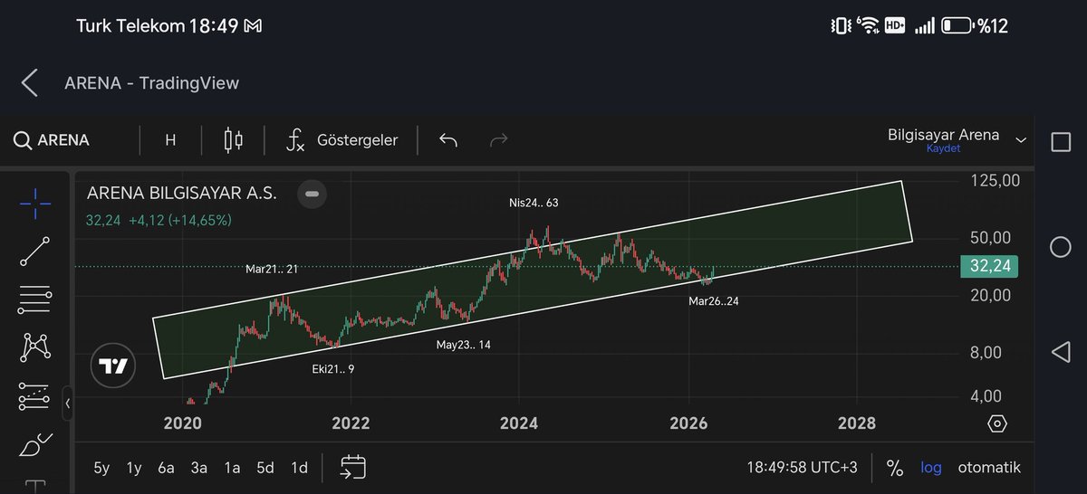Viewport: 1087px width, 494px height.
Task: Open the candlestick chart type selector
Action: coord(234,140)
